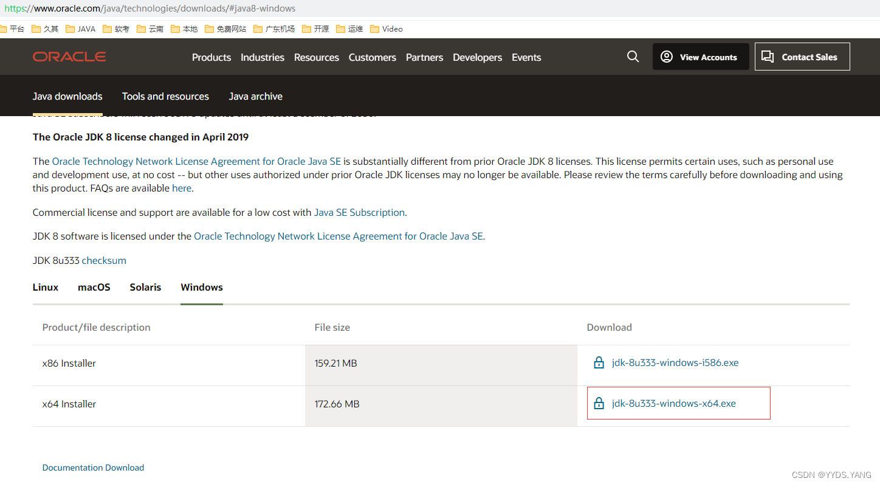
Task: Select the Windows tab
Action: click(202, 287)
